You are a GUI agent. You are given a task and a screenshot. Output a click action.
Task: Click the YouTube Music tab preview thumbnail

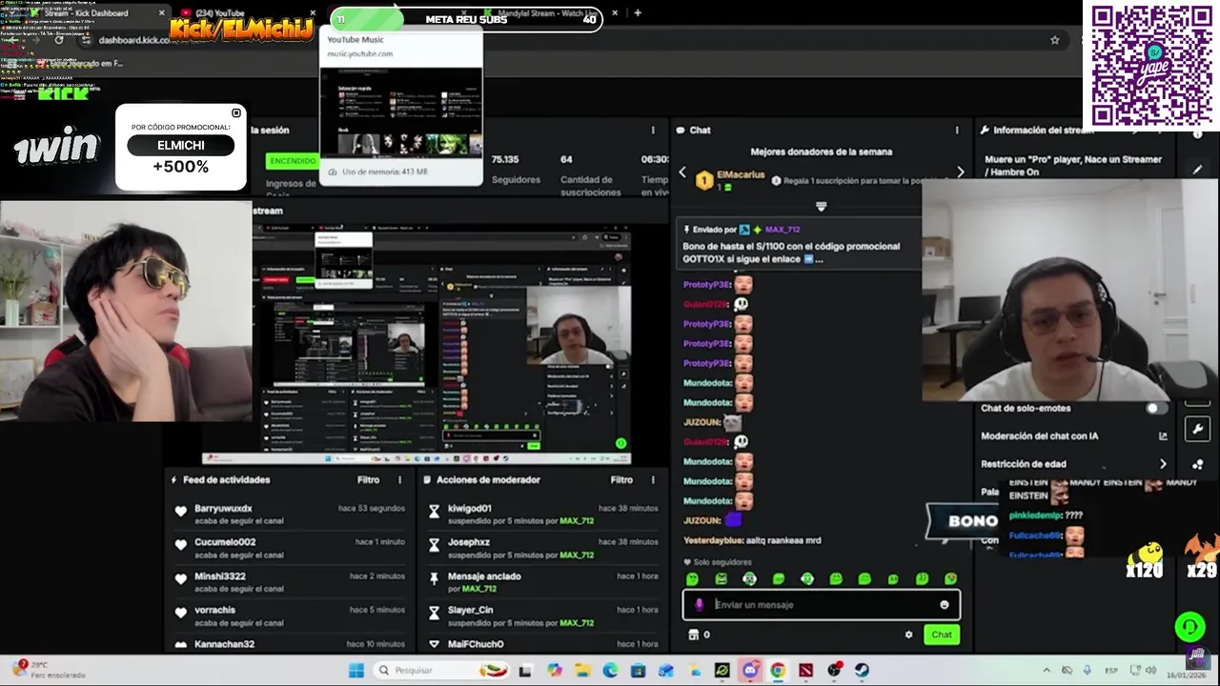pos(400,112)
